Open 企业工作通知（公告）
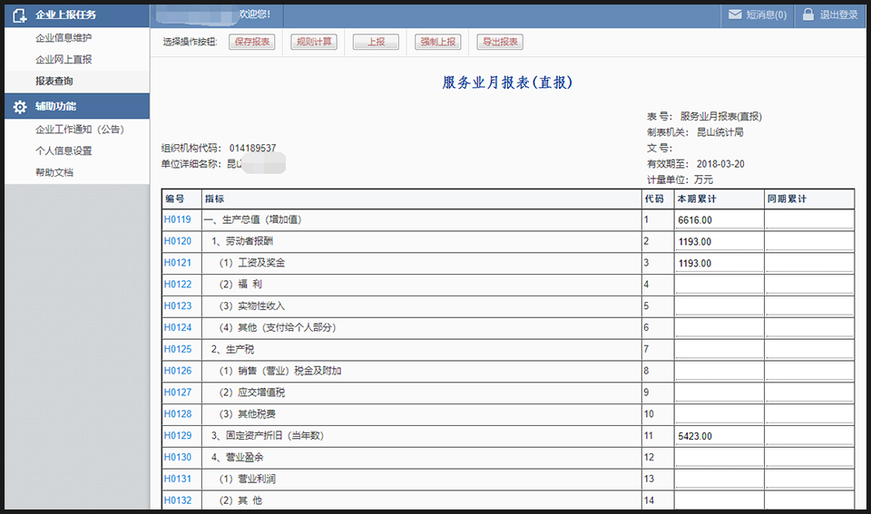Viewport: 871px width, 514px height. (x=79, y=130)
